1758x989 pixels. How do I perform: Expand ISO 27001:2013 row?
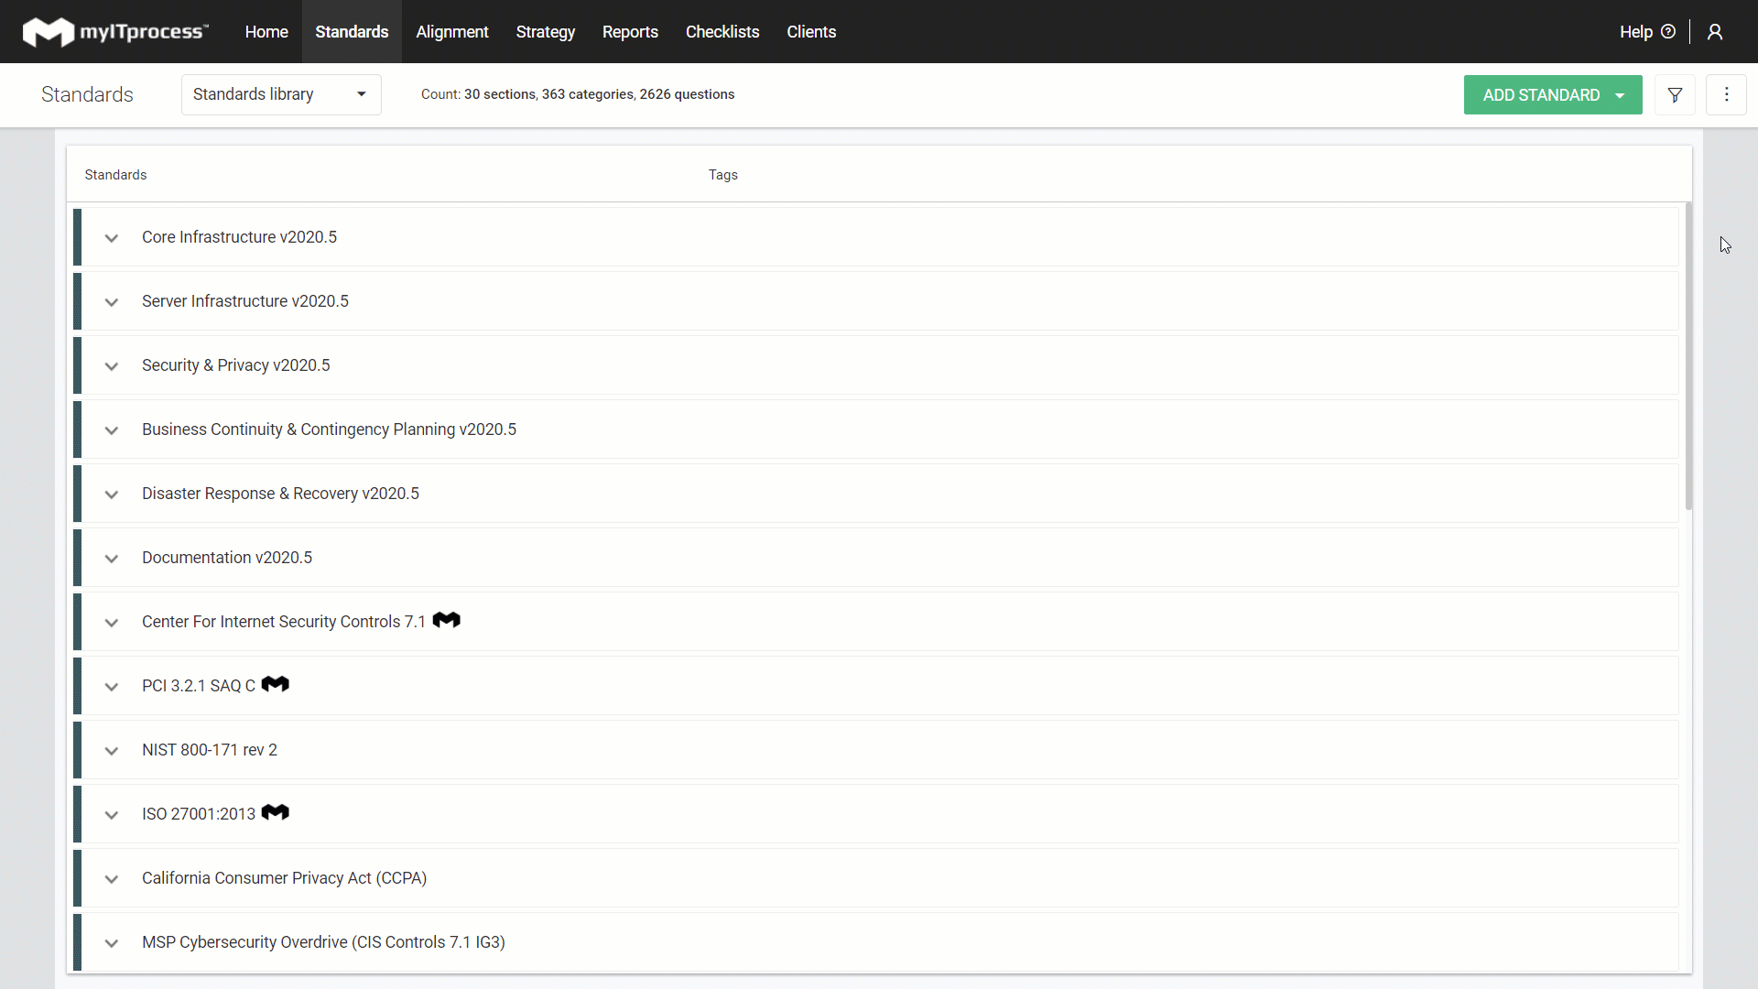coord(111,815)
